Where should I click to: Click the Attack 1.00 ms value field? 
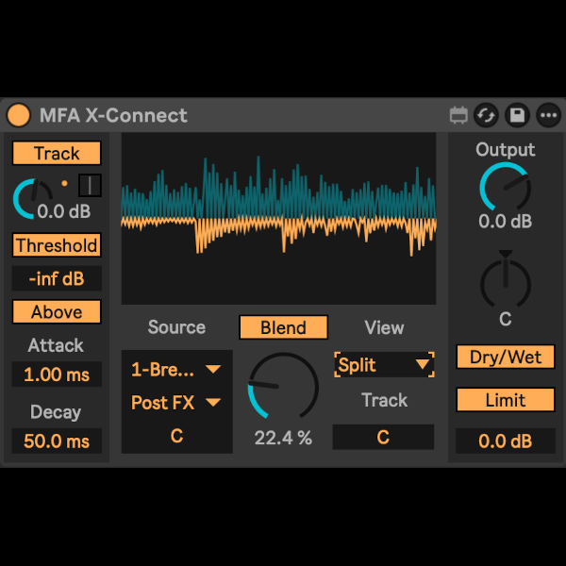57,375
